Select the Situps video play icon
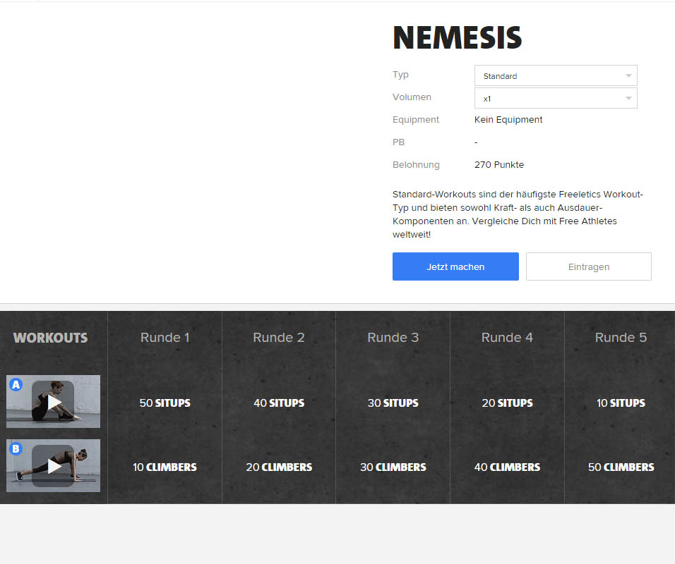The image size is (675, 564). pyautogui.click(x=53, y=403)
